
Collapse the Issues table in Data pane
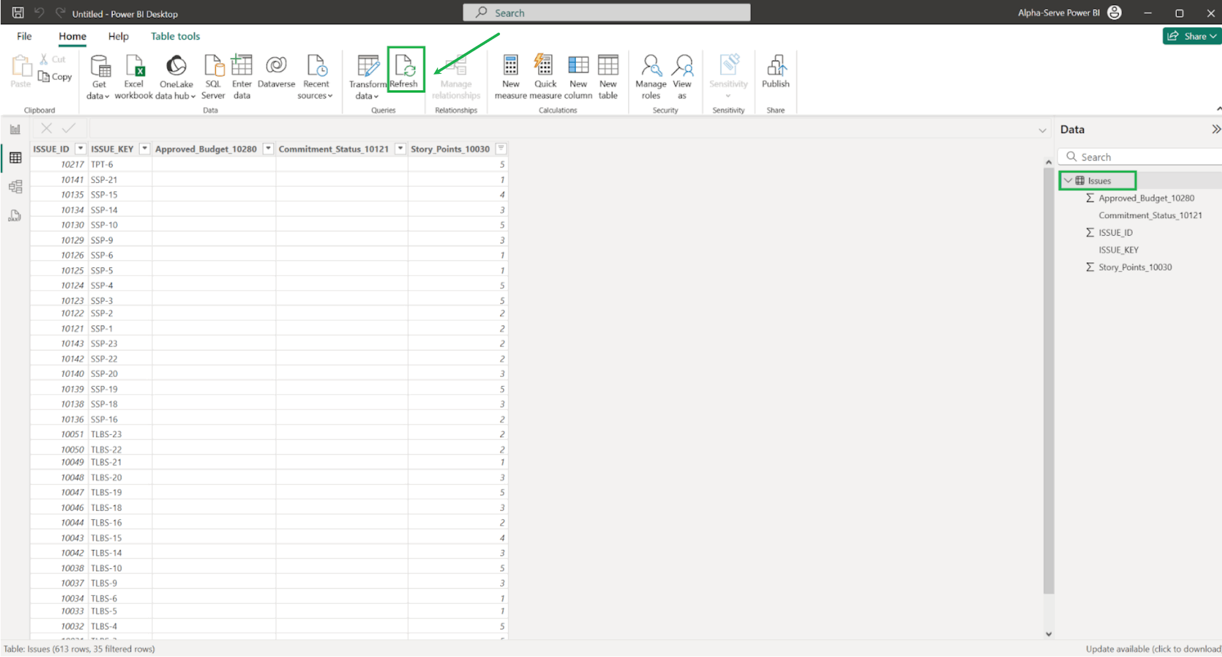[1068, 181]
